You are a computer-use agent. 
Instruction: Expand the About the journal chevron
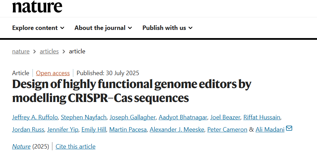[130, 28]
